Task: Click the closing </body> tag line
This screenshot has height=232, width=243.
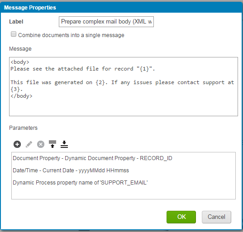Action: 21,96
